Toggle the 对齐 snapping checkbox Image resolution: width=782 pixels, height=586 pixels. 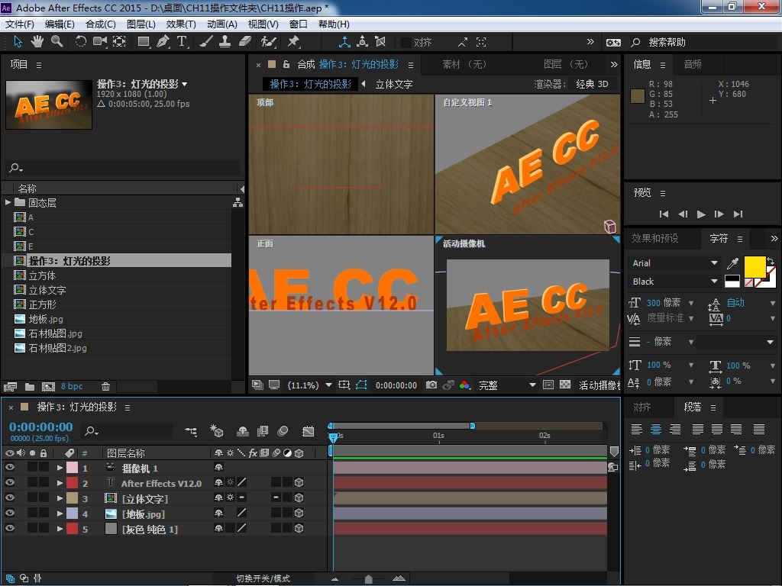tap(406, 43)
